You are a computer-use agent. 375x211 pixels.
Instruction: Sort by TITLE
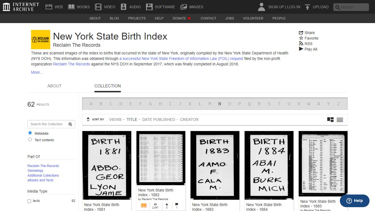click(132, 120)
